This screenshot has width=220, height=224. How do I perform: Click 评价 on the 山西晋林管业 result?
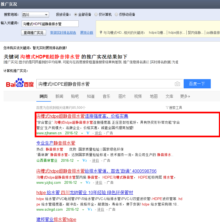click(x=95, y=160)
